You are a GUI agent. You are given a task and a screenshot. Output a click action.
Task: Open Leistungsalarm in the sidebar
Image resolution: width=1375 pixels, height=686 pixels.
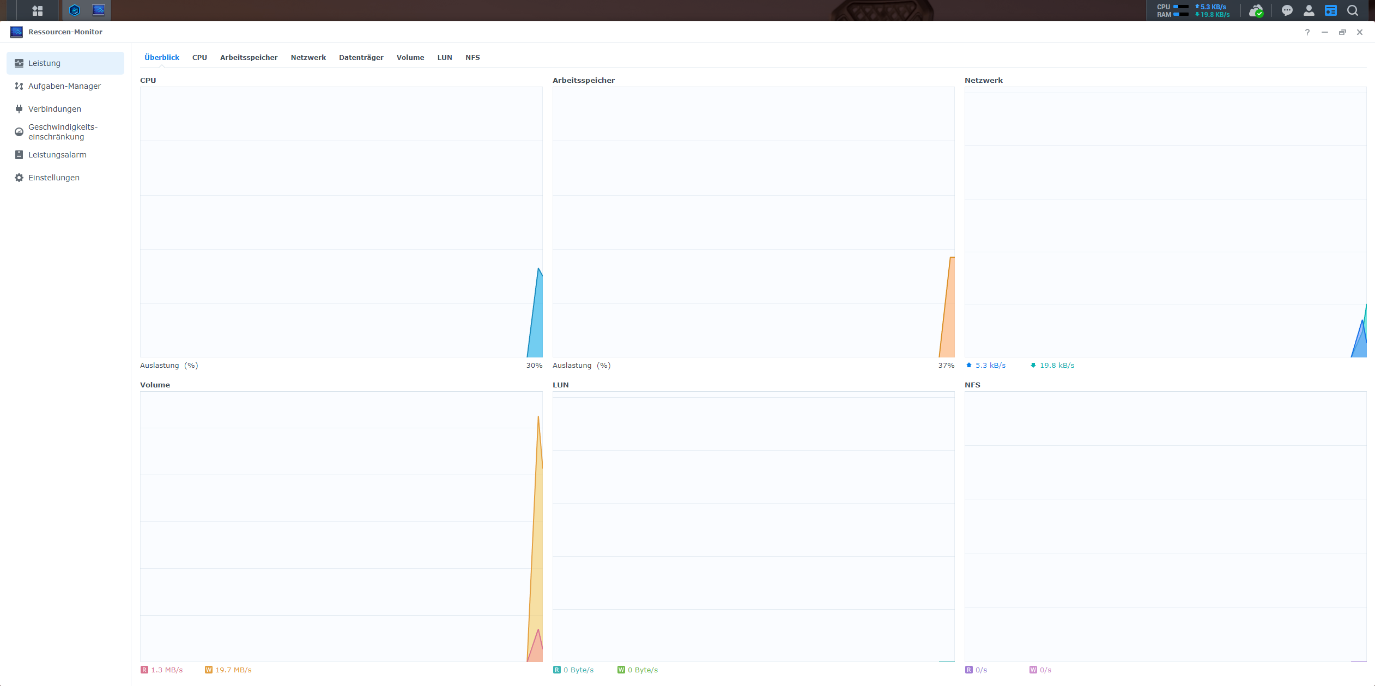click(57, 155)
